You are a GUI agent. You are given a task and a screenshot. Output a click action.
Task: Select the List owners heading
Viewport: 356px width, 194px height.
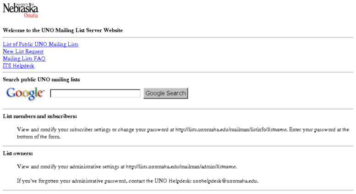pos(18,153)
